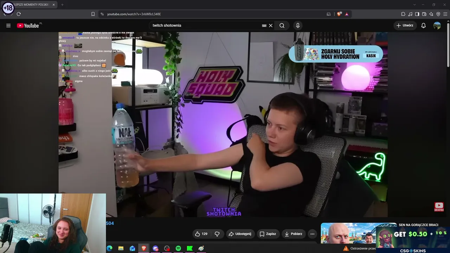450x253 pixels.
Task: Click the channel subscribe watermark in video
Action: tap(439, 207)
